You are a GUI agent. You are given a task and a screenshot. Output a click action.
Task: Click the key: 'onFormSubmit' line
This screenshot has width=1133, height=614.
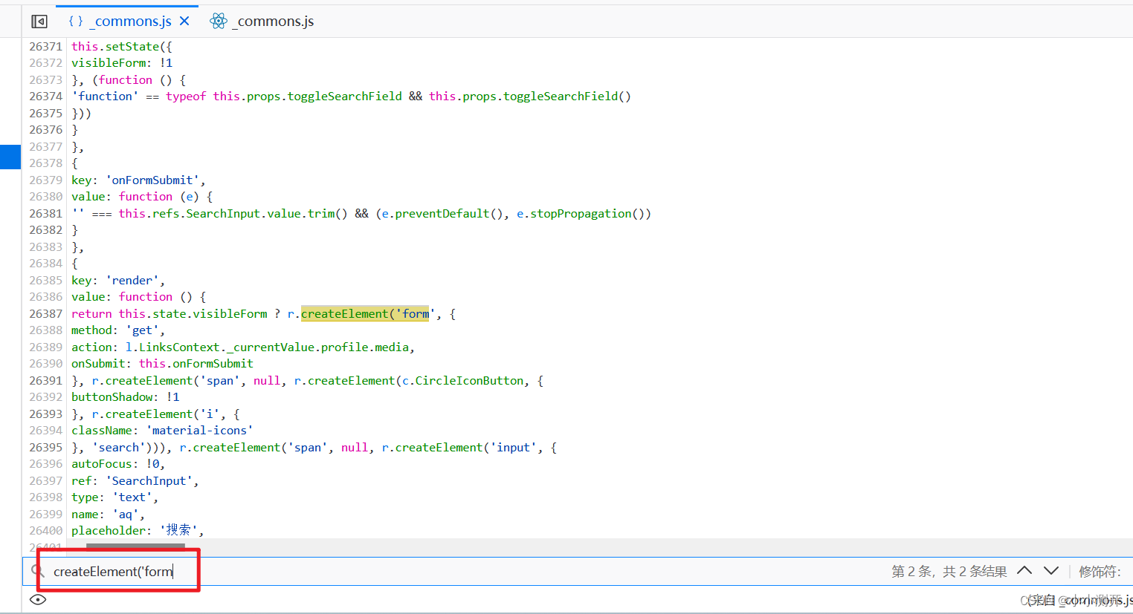coord(138,180)
